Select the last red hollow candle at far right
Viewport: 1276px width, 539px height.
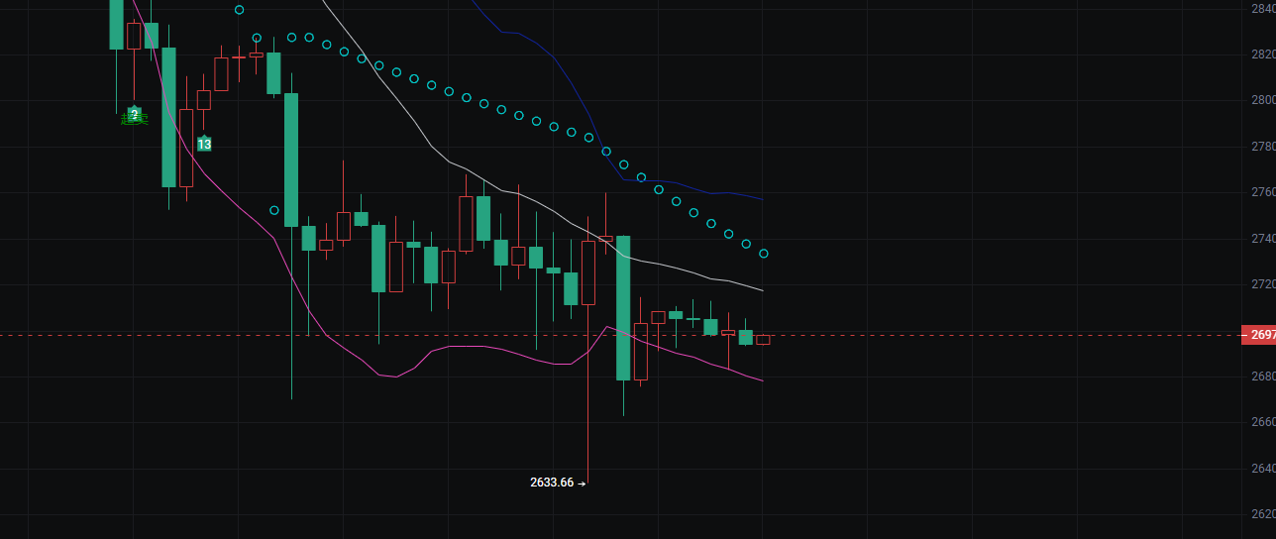[763, 340]
